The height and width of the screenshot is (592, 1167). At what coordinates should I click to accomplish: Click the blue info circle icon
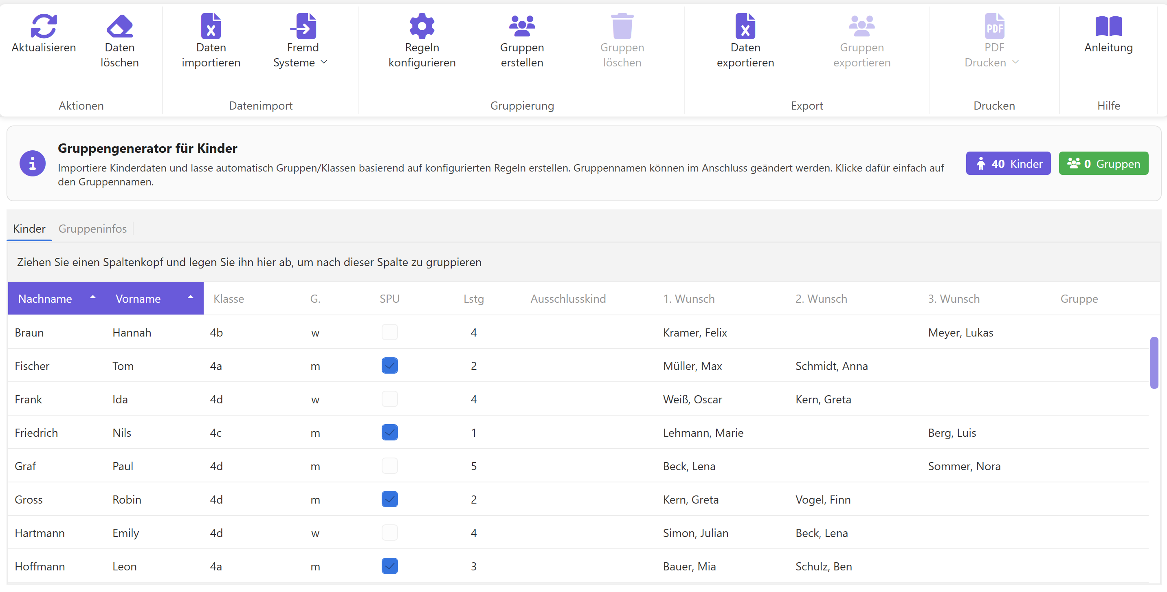(x=32, y=164)
